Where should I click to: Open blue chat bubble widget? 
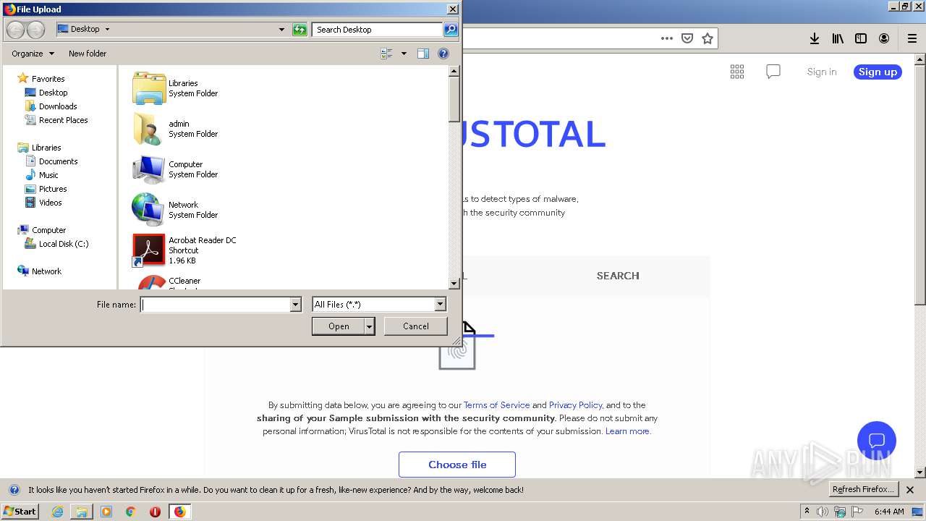coord(877,441)
